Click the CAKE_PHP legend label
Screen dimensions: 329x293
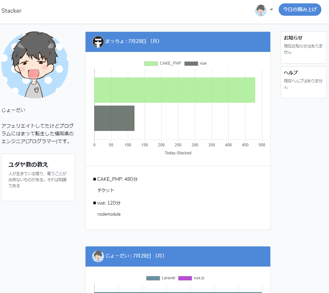(x=170, y=63)
